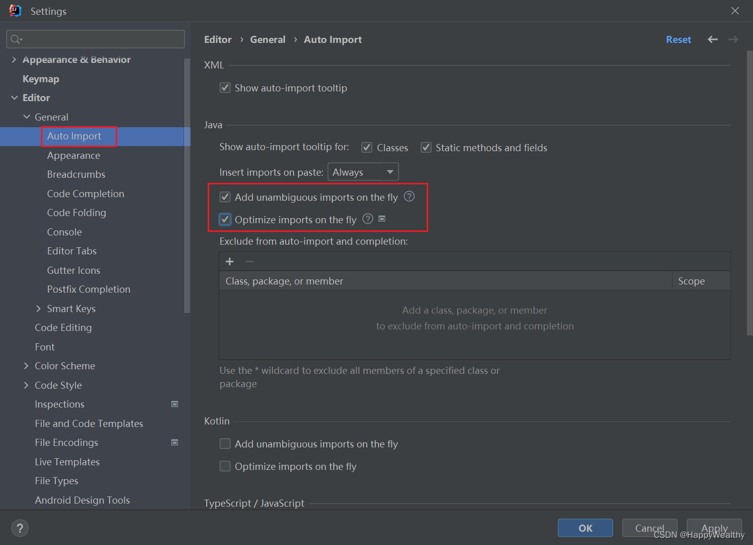Screen dimensions: 753x545
Task: Open Gutter Icons settings
Action: (74, 270)
